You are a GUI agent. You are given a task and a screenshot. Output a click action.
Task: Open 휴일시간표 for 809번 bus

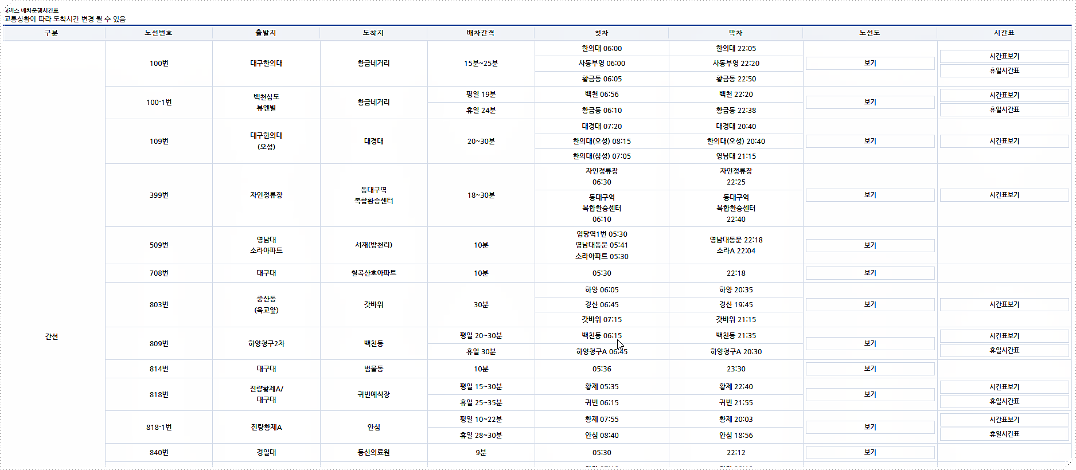coord(1004,351)
